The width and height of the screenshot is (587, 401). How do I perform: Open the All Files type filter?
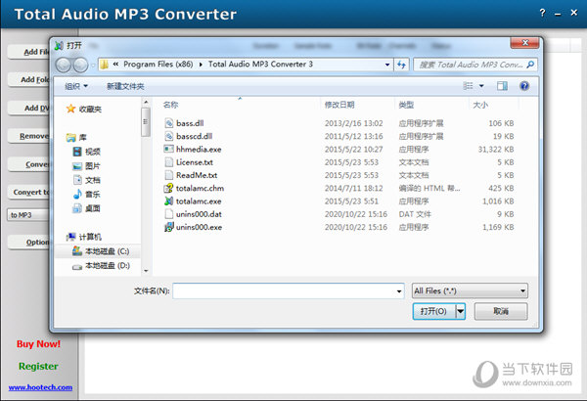470,290
